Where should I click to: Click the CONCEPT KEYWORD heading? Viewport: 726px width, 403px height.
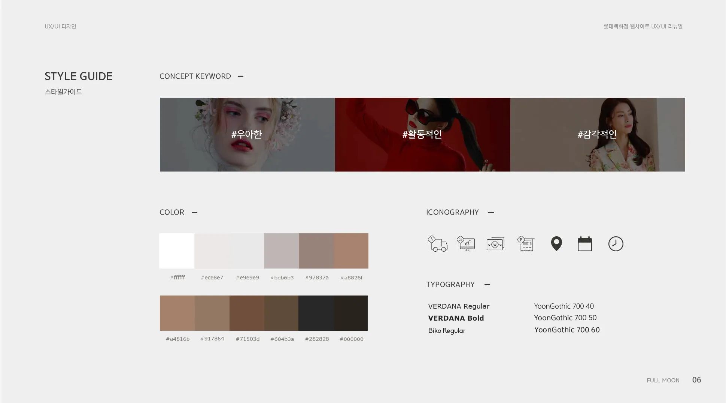(195, 76)
